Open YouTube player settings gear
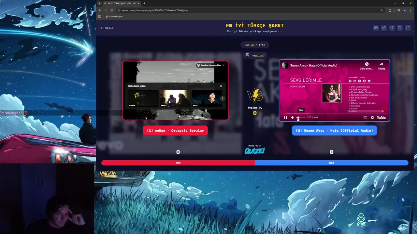This screenshot has width=417, height=234. click(x=372, y=118)
